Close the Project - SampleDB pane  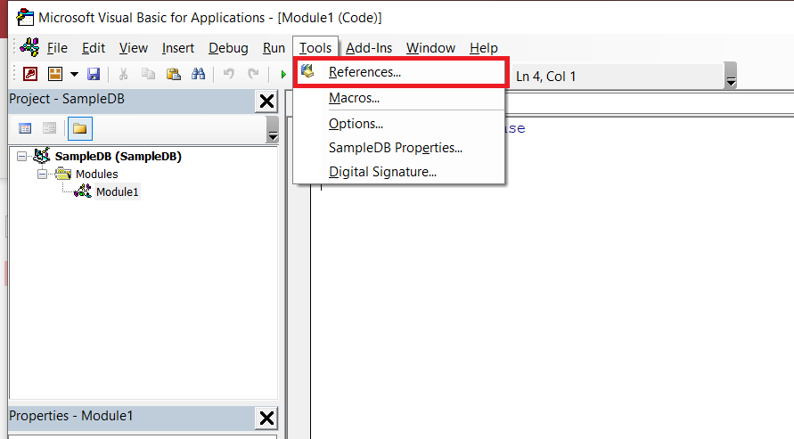(x=266, y=102)
